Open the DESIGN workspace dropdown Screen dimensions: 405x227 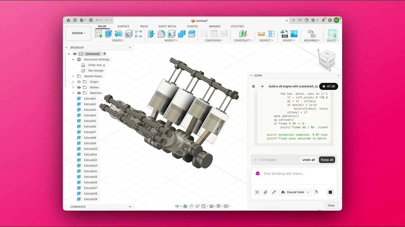pos(78,33)
